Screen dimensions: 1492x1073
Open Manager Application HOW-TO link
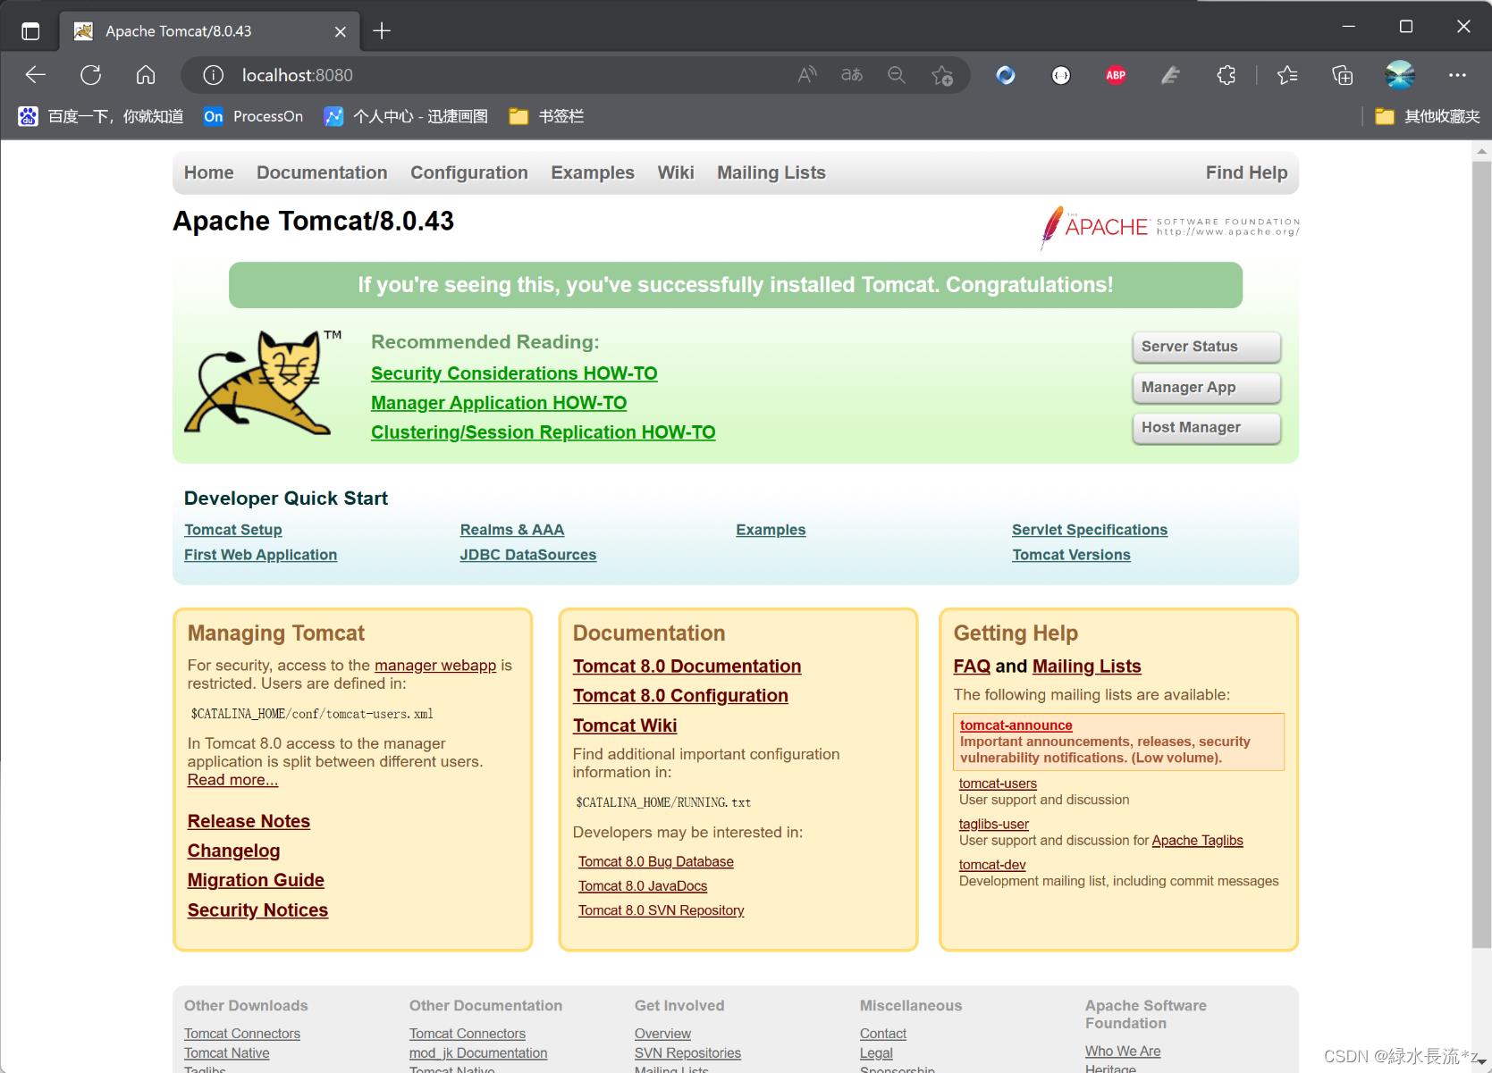click(x=499, y=403)
